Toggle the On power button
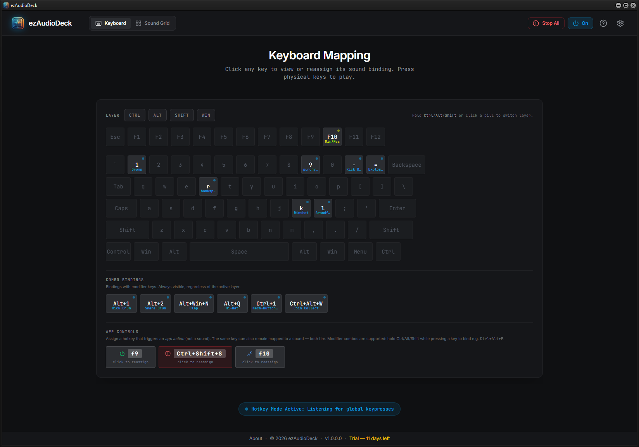The height and width of the screenshot is (447, 639). (580, 23)
